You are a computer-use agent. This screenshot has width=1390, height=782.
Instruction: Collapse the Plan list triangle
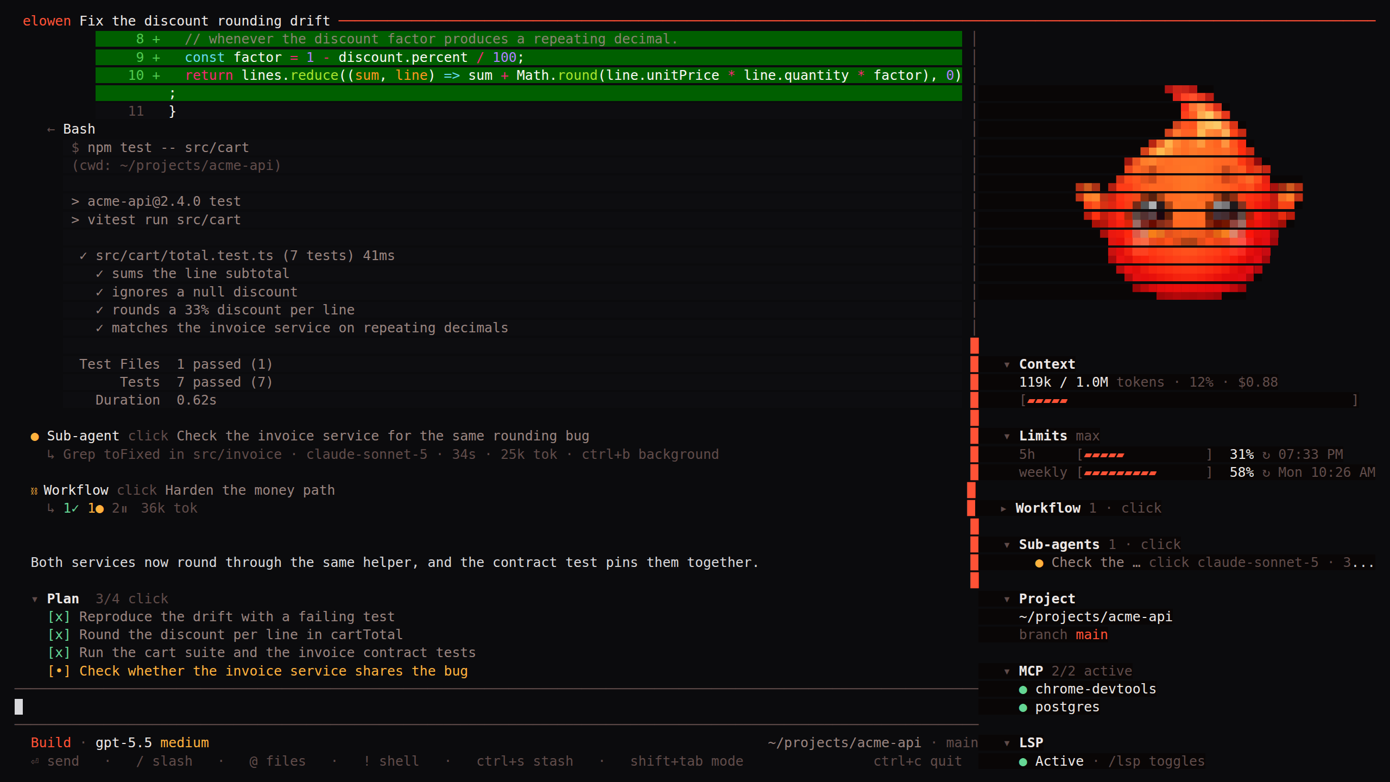35,599
